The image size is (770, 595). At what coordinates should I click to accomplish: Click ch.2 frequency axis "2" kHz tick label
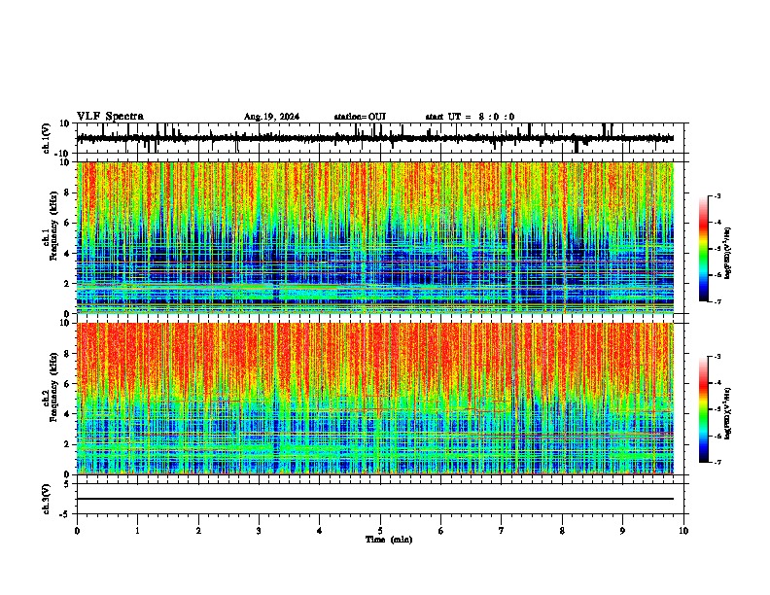pyautogui.click(x=67, y=444)
